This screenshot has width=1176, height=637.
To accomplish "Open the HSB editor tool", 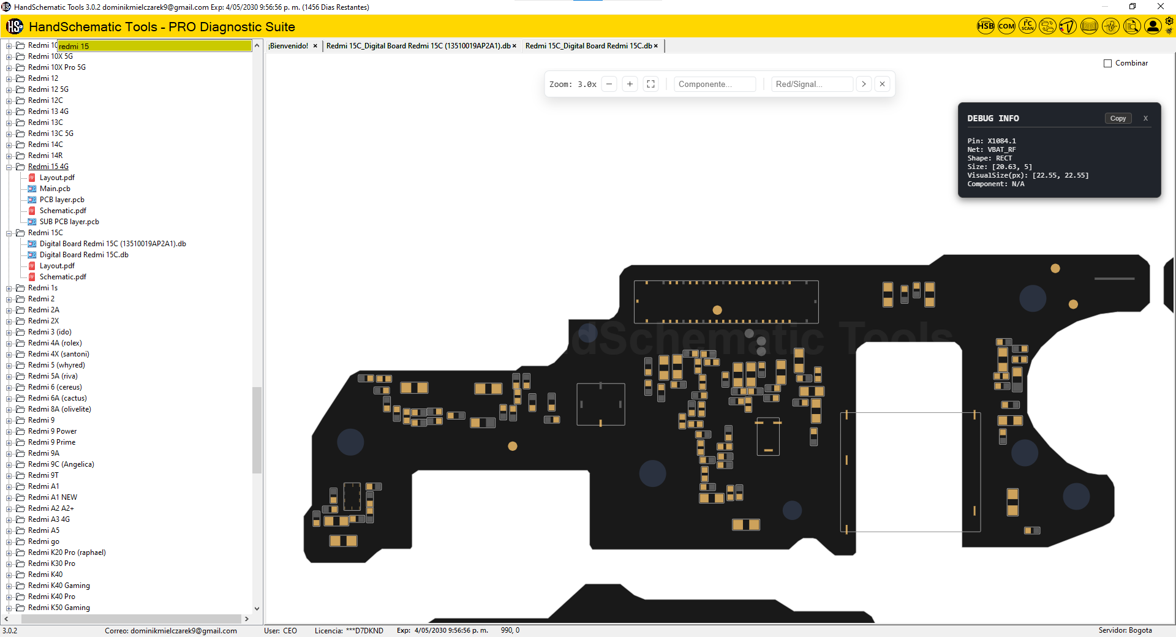I will pos(986,26).
